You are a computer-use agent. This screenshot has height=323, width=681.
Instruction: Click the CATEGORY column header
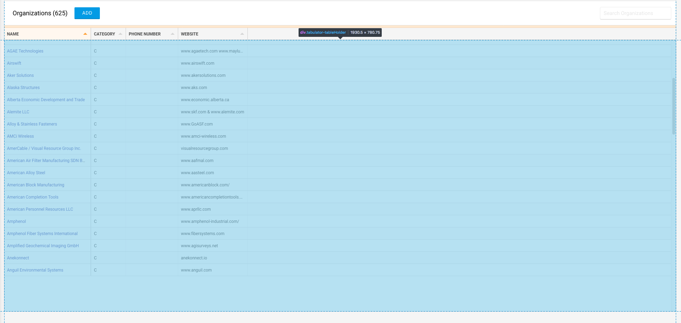point(104,34)
